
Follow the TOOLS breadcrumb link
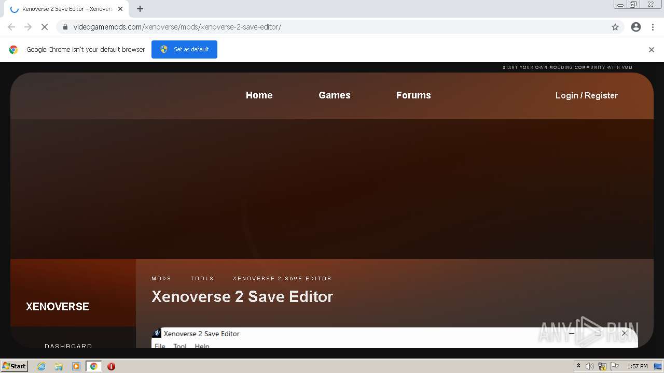(x=202, y=278)
